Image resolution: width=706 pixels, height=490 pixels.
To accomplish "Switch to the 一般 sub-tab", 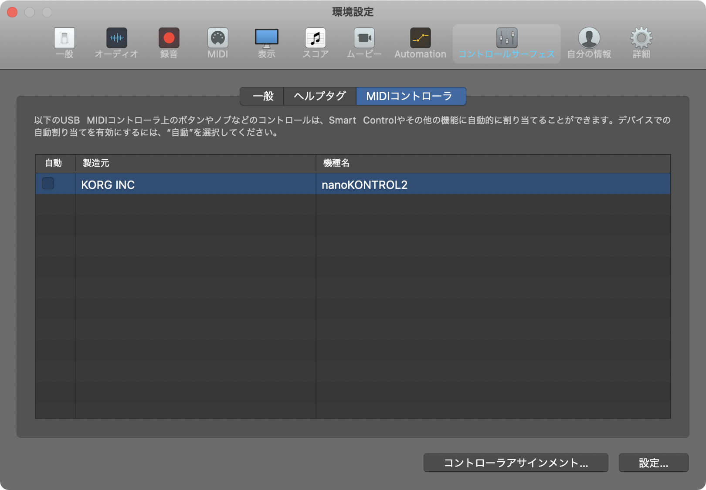I will pyautogui.click(x=262, y=96).
